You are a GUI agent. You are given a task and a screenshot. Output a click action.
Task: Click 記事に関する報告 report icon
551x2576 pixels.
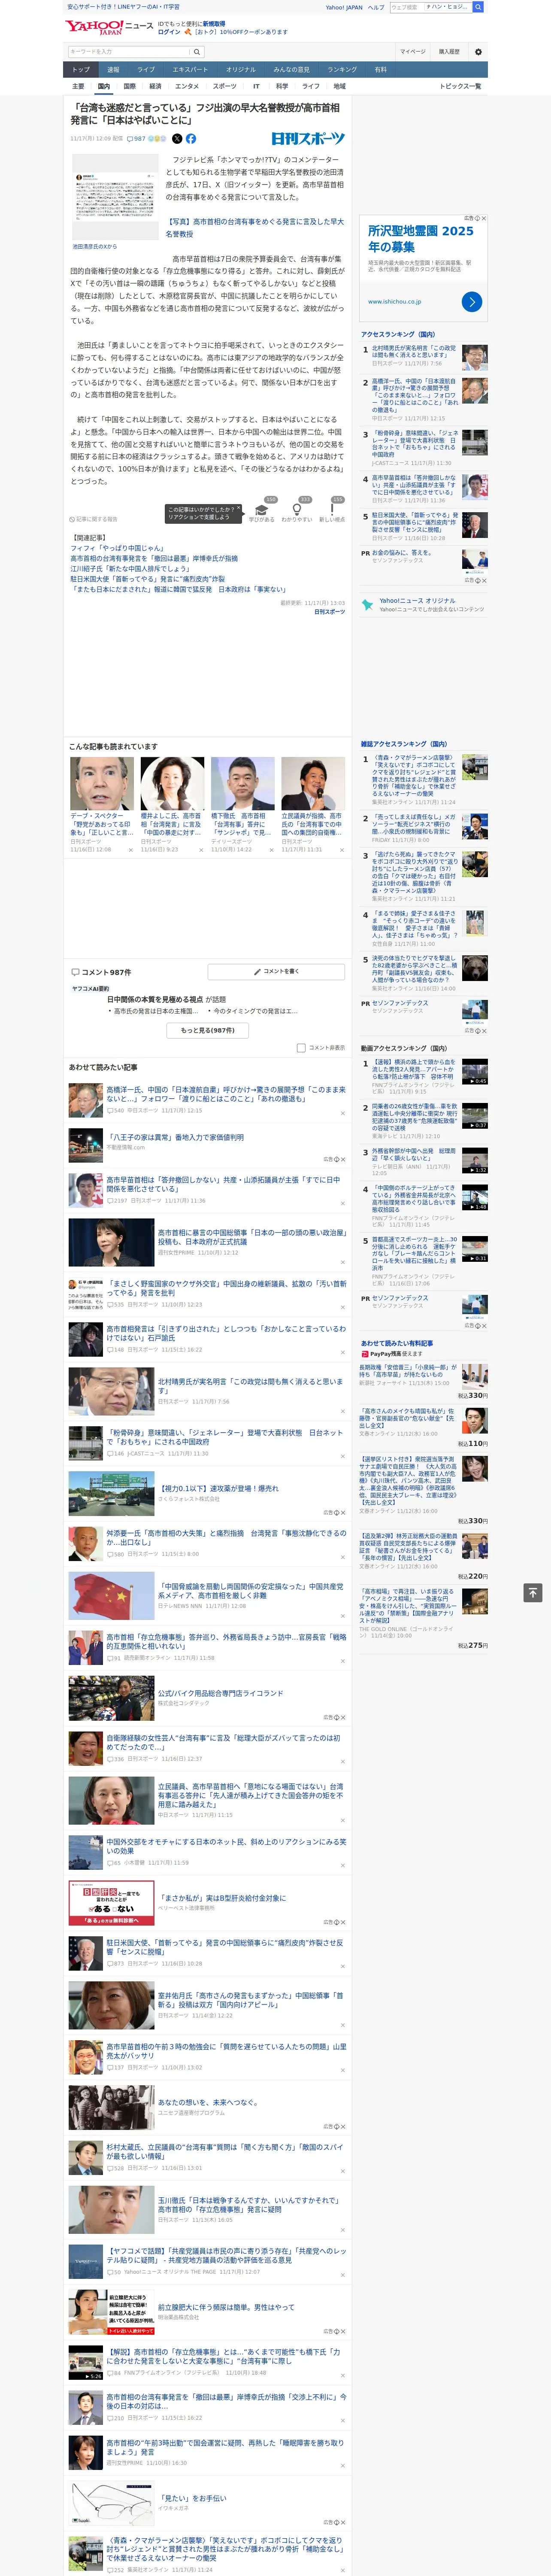[x=94, y=519]
